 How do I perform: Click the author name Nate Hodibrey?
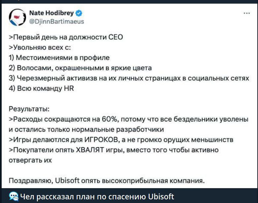point(51,14)
